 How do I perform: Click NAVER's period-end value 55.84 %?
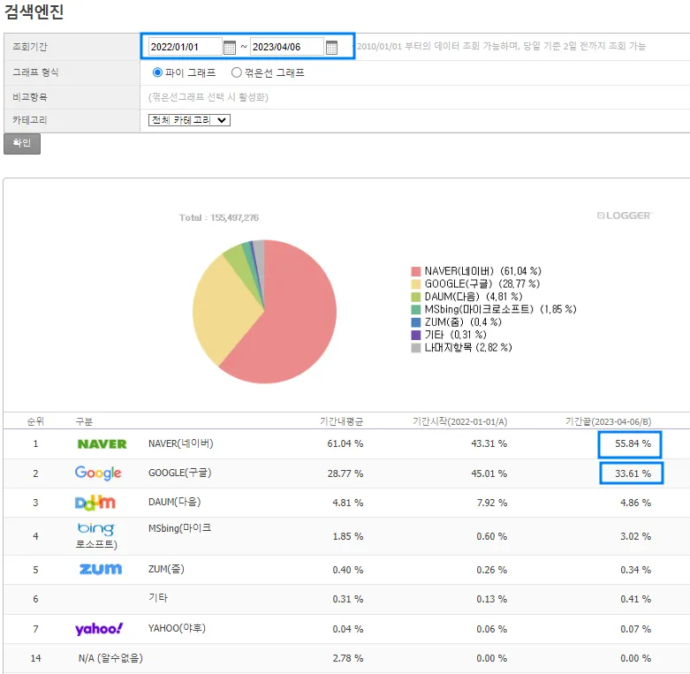tap(633, 443)
